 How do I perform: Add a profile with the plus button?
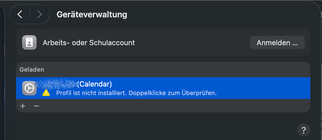(23, 106)
